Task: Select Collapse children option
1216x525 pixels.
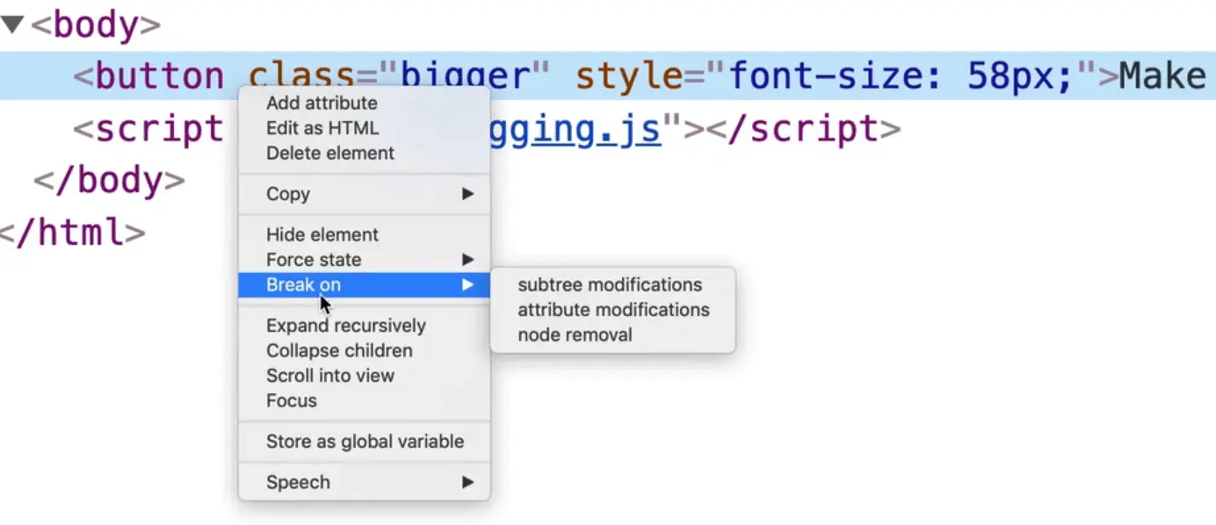Action: (339, 350)
